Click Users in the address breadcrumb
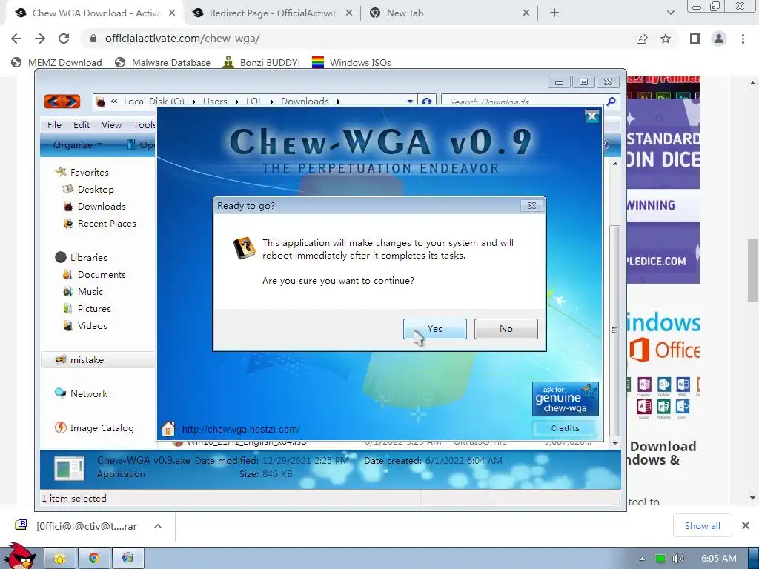This screenshot has height=569, width=759. tap(215, 101)
